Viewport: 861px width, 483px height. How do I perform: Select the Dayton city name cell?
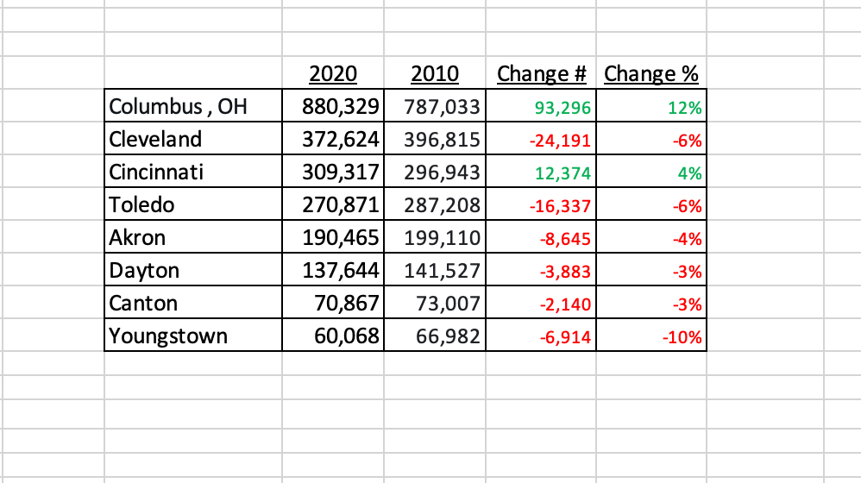(193, 269)
